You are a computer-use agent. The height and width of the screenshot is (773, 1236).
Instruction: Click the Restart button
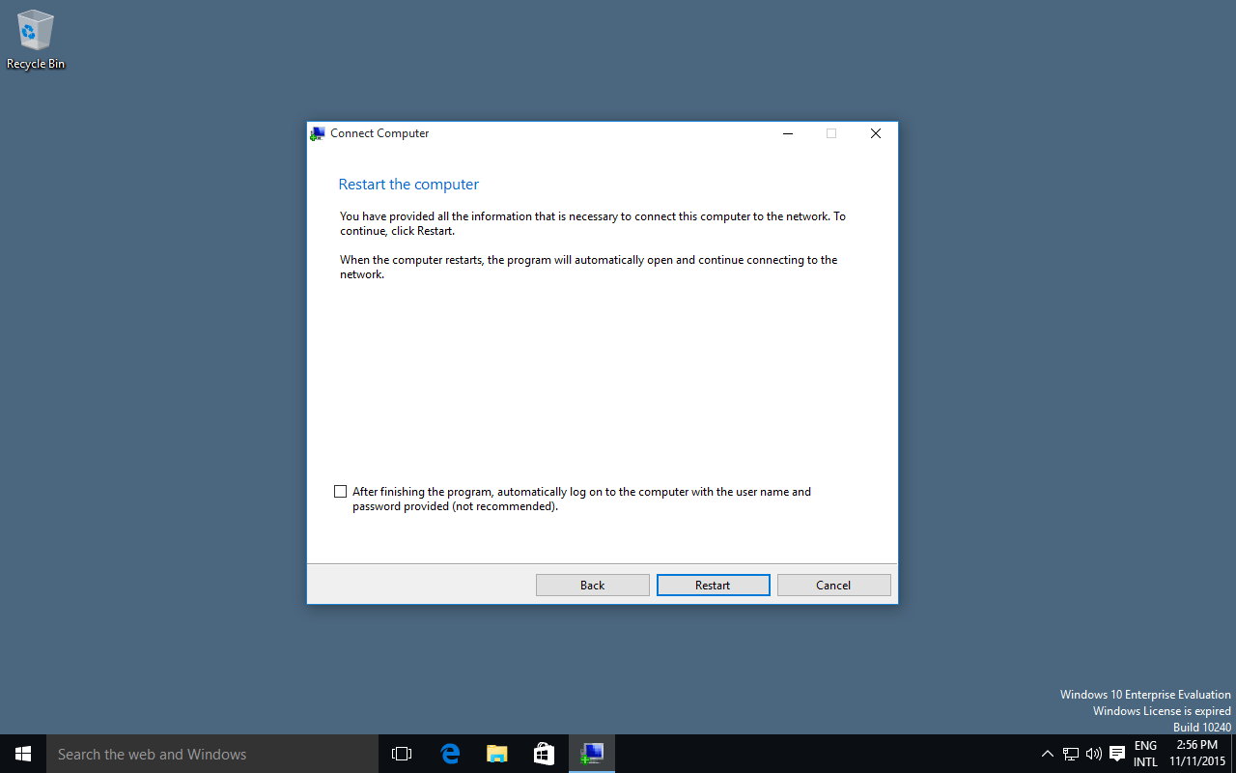(x=713, y=585)
